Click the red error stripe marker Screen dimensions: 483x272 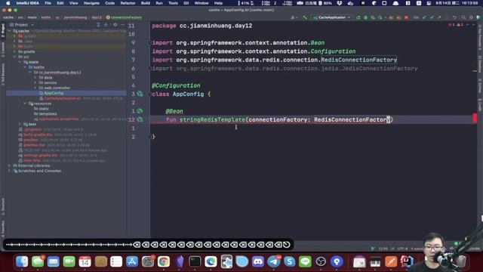[475, 118]
